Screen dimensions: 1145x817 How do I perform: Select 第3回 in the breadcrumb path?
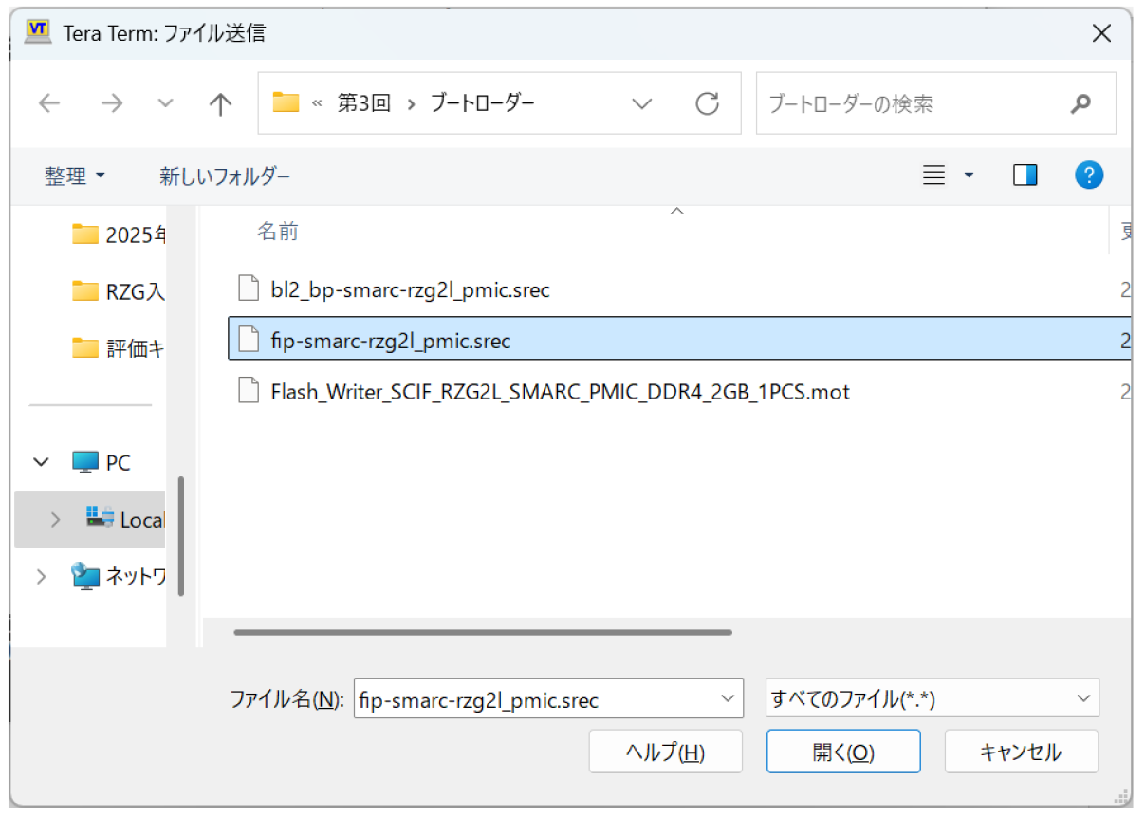tap(364, 103)
